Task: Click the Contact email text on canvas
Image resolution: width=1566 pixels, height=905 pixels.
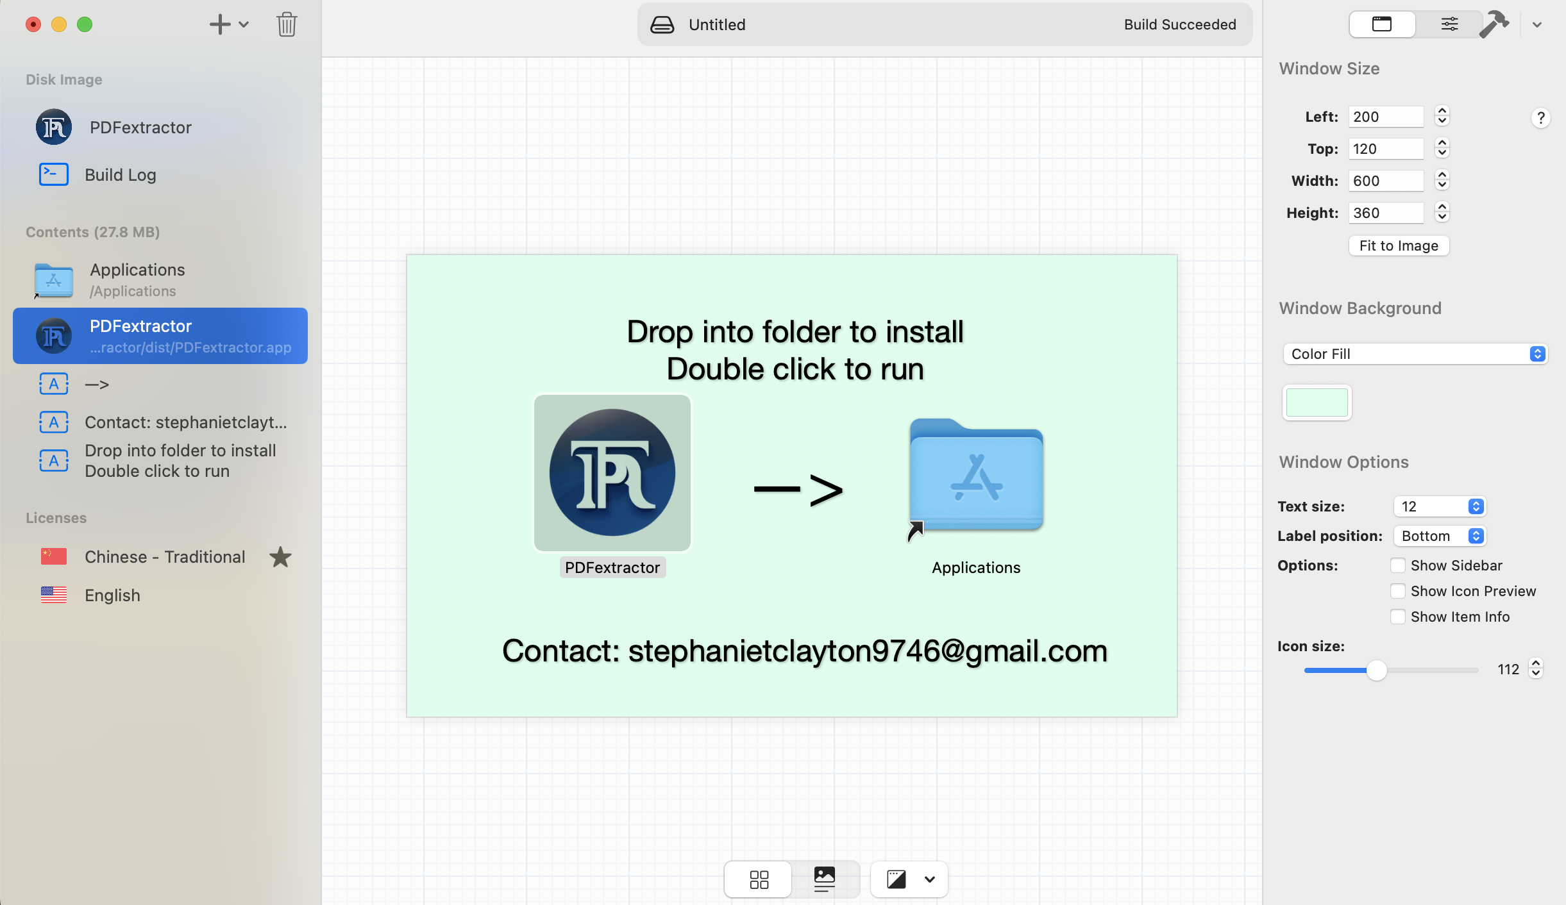Action: point(805,651)
